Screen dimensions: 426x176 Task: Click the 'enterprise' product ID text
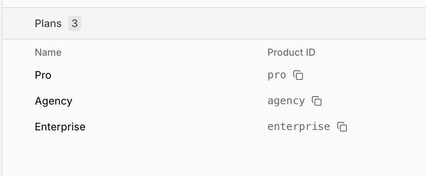click(x=299, y=127)
